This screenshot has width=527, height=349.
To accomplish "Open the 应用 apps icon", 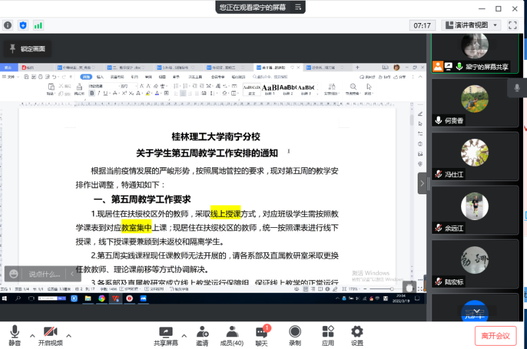I will (x=327, y=335).
